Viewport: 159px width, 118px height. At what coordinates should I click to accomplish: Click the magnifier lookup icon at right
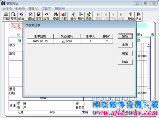152,34
